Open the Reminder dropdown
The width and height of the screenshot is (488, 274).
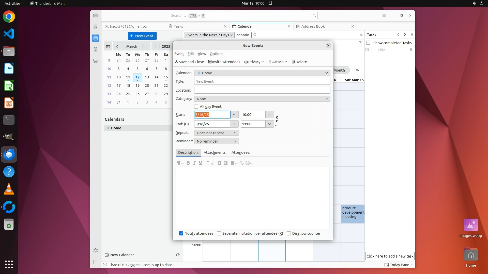[x=216, y=141]
